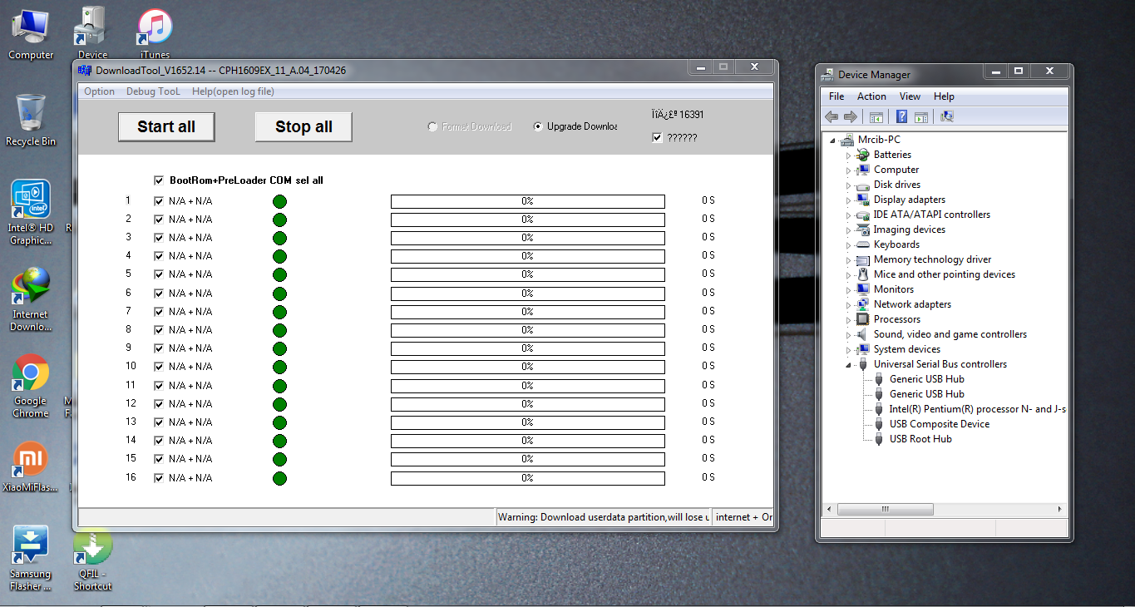Image resolution: width=1135 pixels, height=607 pixels.
Task: Click the Imaging devices camera icon
Action: pos(863,229)
